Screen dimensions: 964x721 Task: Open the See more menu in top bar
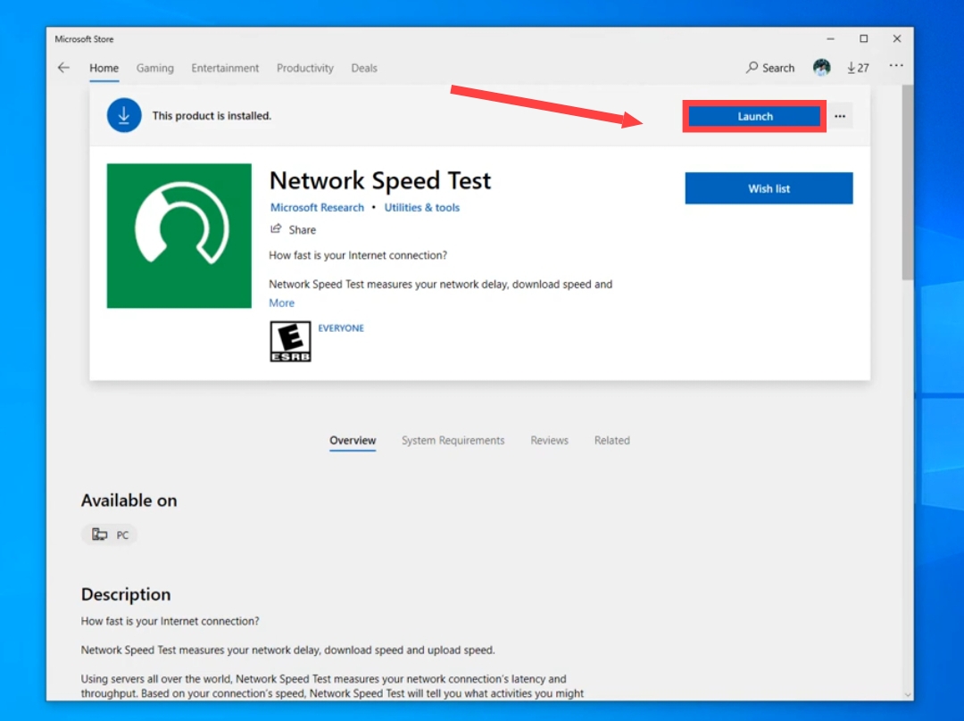896,66
